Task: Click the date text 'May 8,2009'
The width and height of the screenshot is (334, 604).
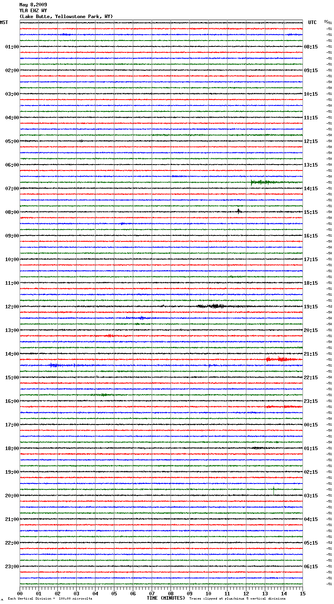Action: point(33,5)
